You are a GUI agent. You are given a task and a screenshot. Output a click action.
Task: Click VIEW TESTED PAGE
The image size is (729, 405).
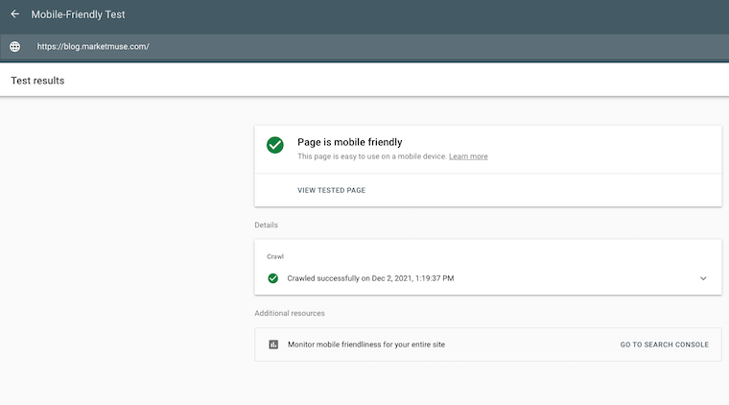(x=332, y=190)
